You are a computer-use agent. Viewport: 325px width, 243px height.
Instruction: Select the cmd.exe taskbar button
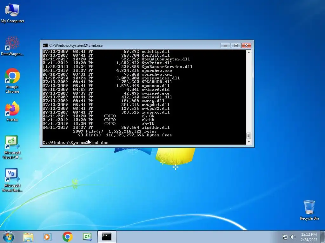pos(107,237)
